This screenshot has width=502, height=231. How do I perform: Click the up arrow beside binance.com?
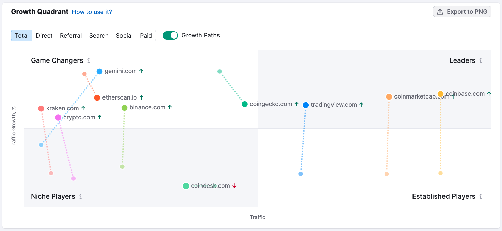click(170, 107)
